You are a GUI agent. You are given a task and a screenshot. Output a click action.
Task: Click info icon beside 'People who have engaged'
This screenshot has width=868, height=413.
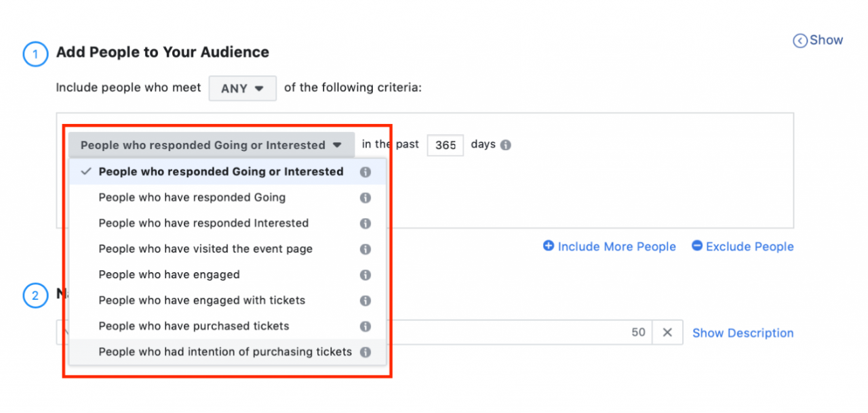(365, 275)
